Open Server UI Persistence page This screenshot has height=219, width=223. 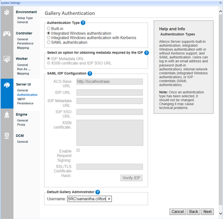pos(25,103)
